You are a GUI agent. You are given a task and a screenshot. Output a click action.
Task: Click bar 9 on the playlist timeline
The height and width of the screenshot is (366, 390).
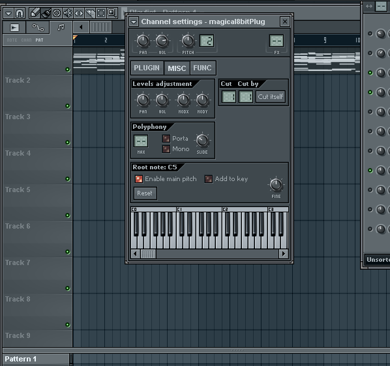coord(325,40)
